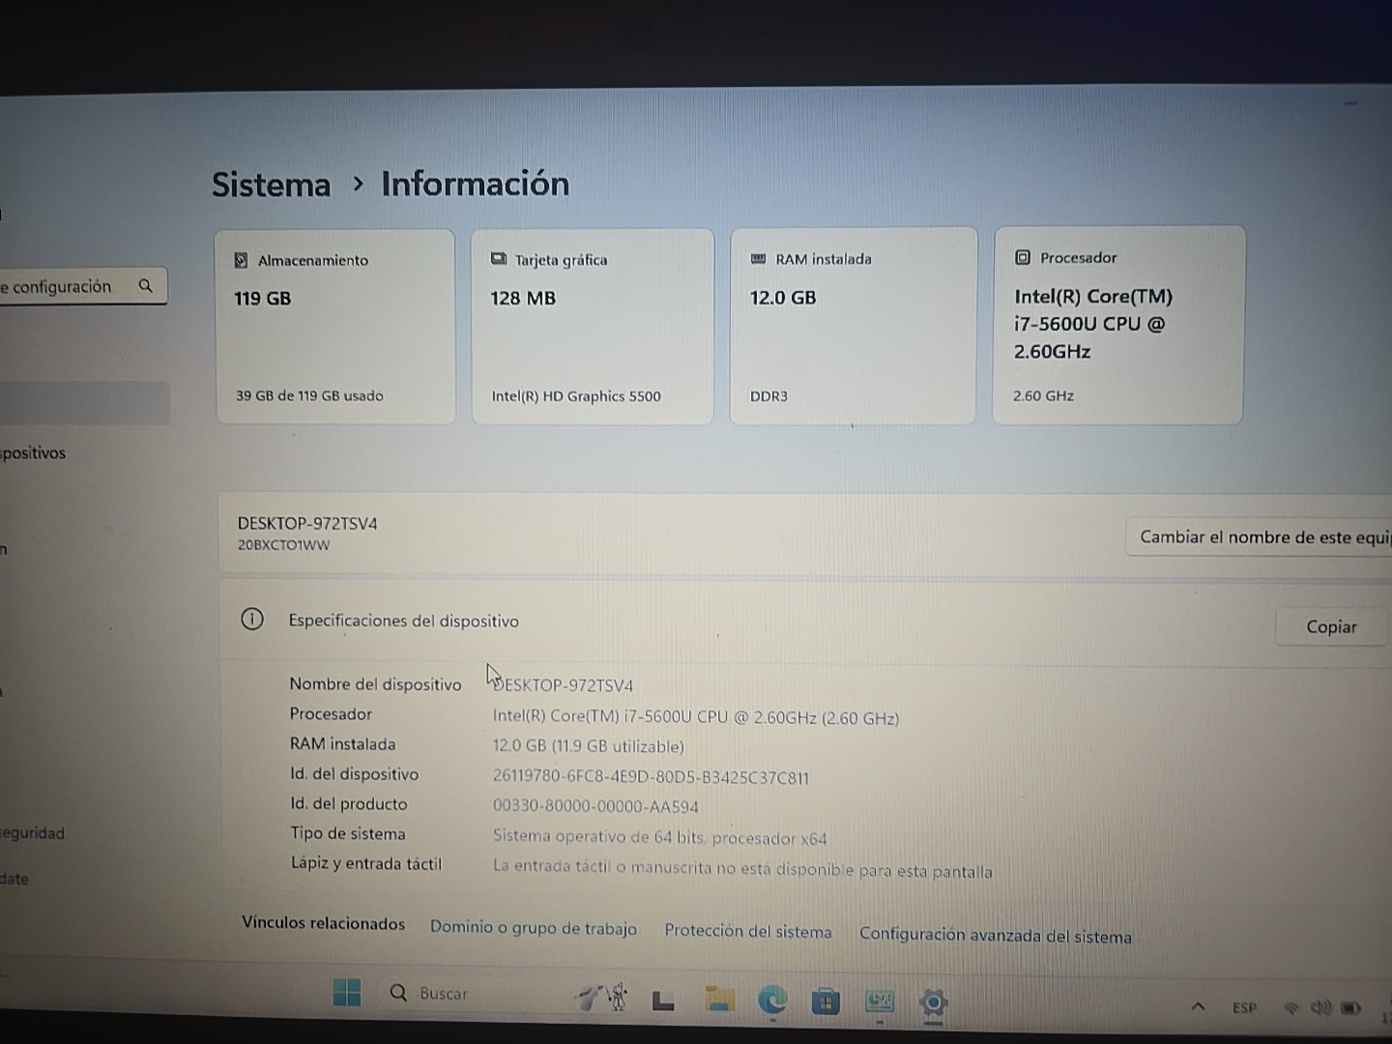This screenshot has height=1044, width=1392.
Task: Click the '39 GB de 119 GB usado' text
Action: (x=309, y=395)
